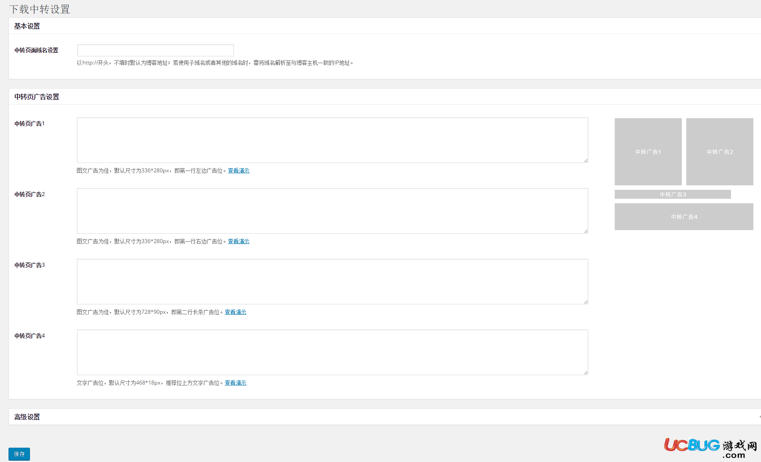Grab resize handle of 中转页广告4 textarea
Screen dimensions: 761x462
click(x=586, y=372)
